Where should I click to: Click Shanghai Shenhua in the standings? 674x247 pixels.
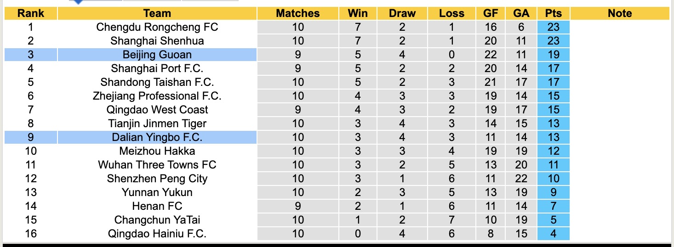157,41
